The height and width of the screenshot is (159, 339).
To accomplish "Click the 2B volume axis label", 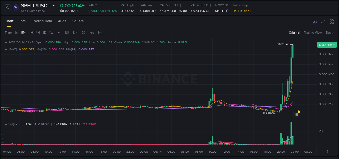I will (321, 131).
